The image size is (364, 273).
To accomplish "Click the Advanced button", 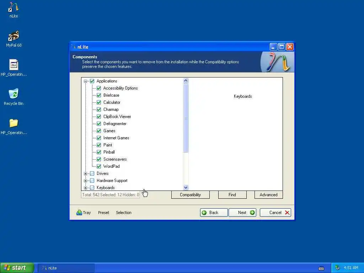I will point(268,195).
